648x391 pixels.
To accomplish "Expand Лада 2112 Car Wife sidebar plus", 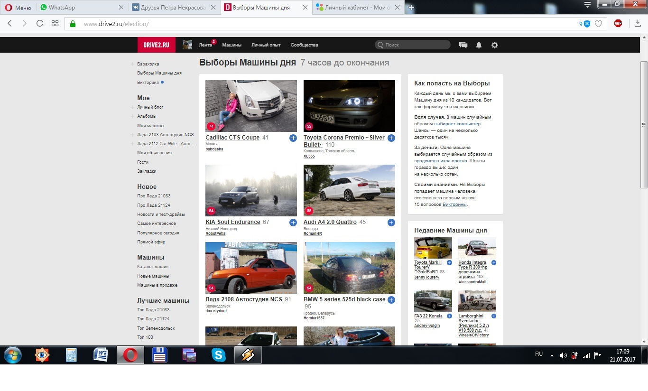I will point(133,144).
